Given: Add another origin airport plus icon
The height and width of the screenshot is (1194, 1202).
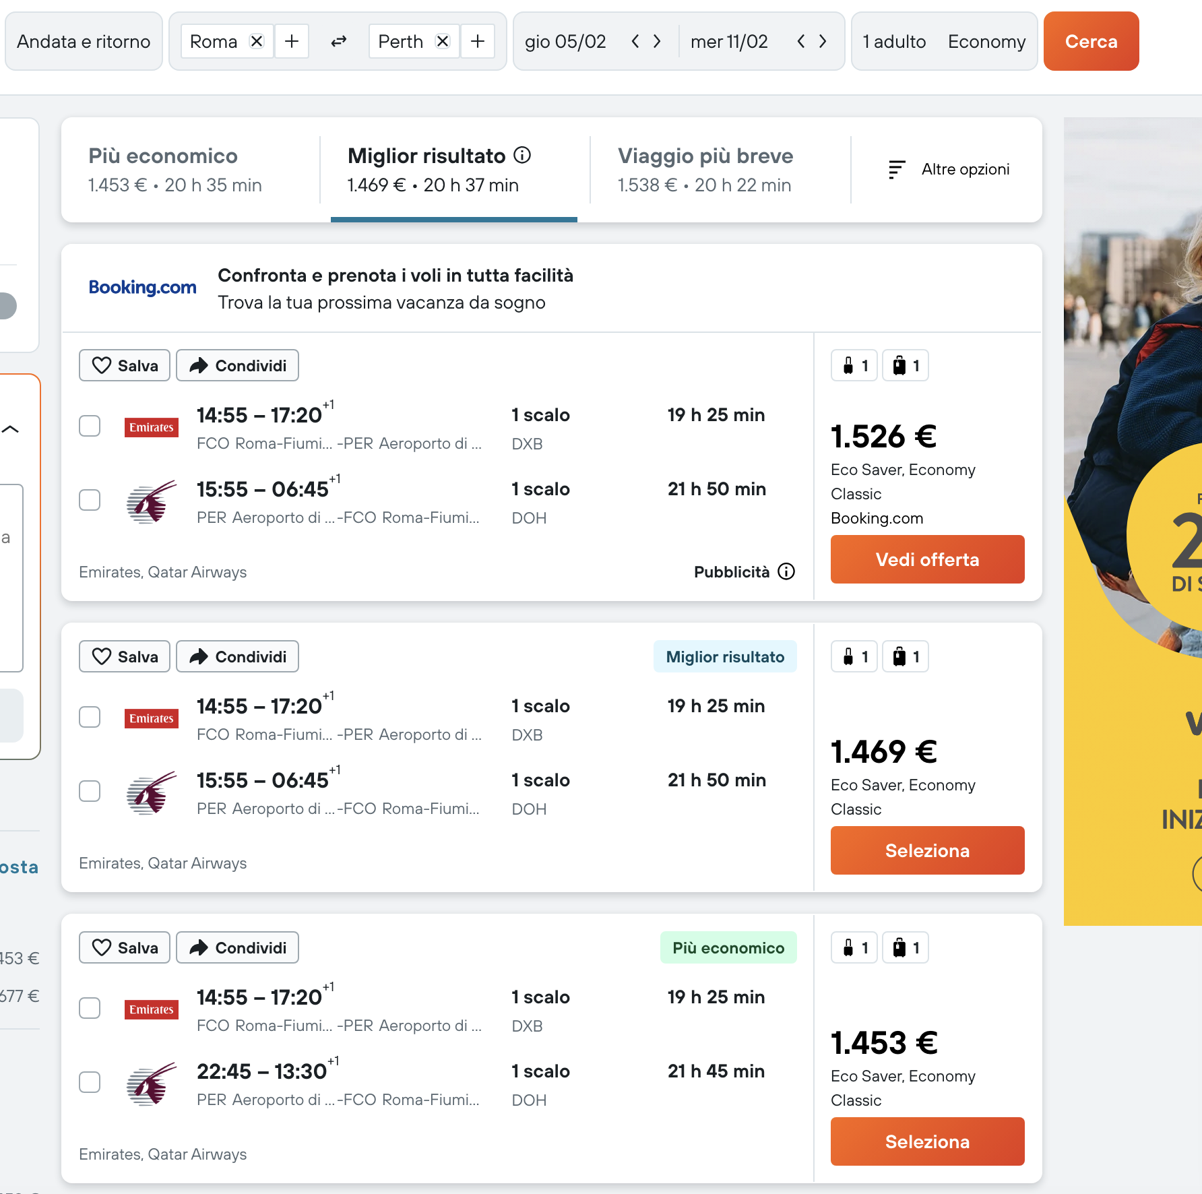Looking at the screenshot, I should tap(292, 41).
